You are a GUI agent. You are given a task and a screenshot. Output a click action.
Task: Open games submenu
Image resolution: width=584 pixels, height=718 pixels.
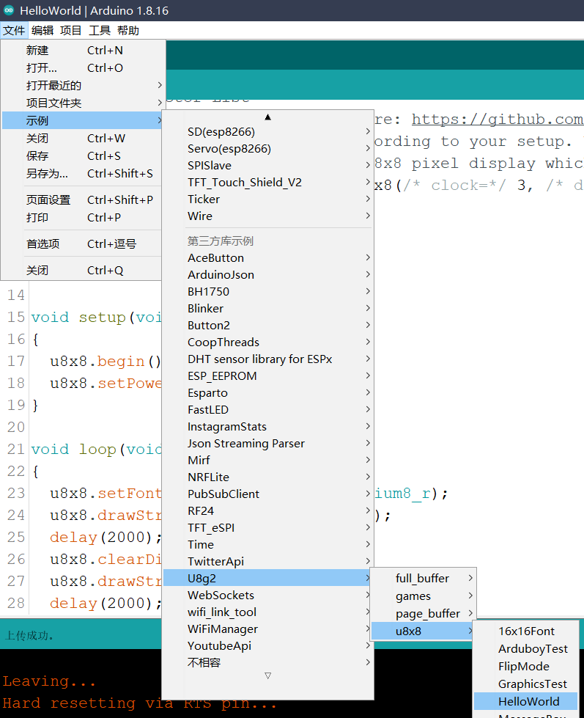tap(423, 596)
